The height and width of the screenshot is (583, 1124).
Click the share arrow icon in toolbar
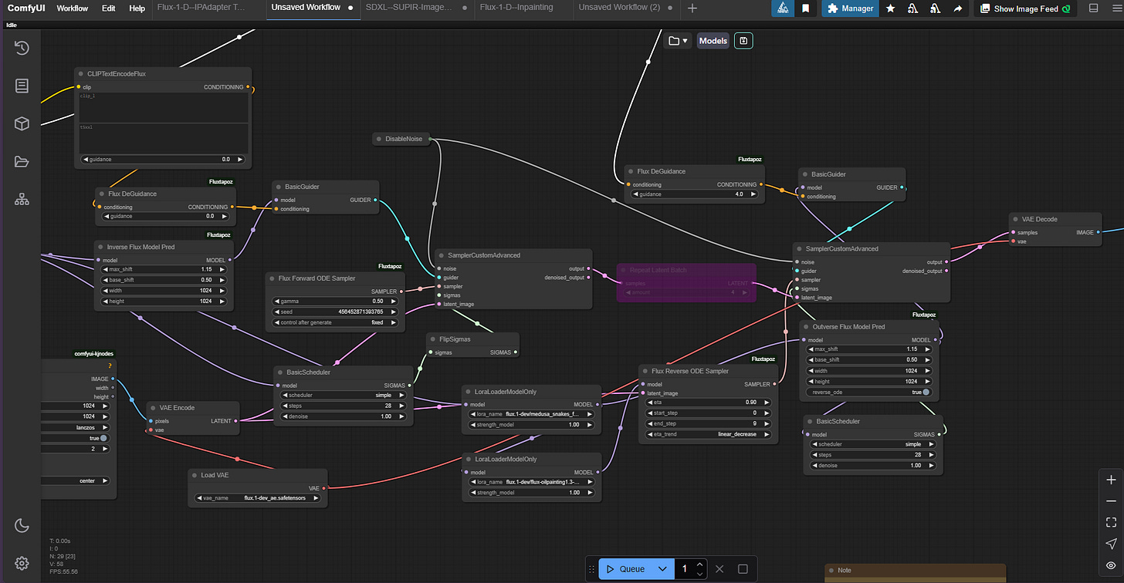coord(958,8)
